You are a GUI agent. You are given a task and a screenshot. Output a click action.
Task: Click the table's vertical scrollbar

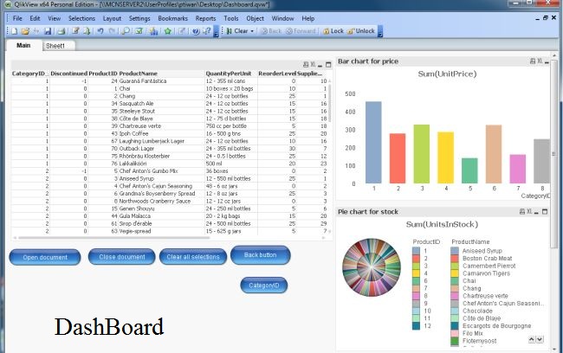[x=330, y=103]
